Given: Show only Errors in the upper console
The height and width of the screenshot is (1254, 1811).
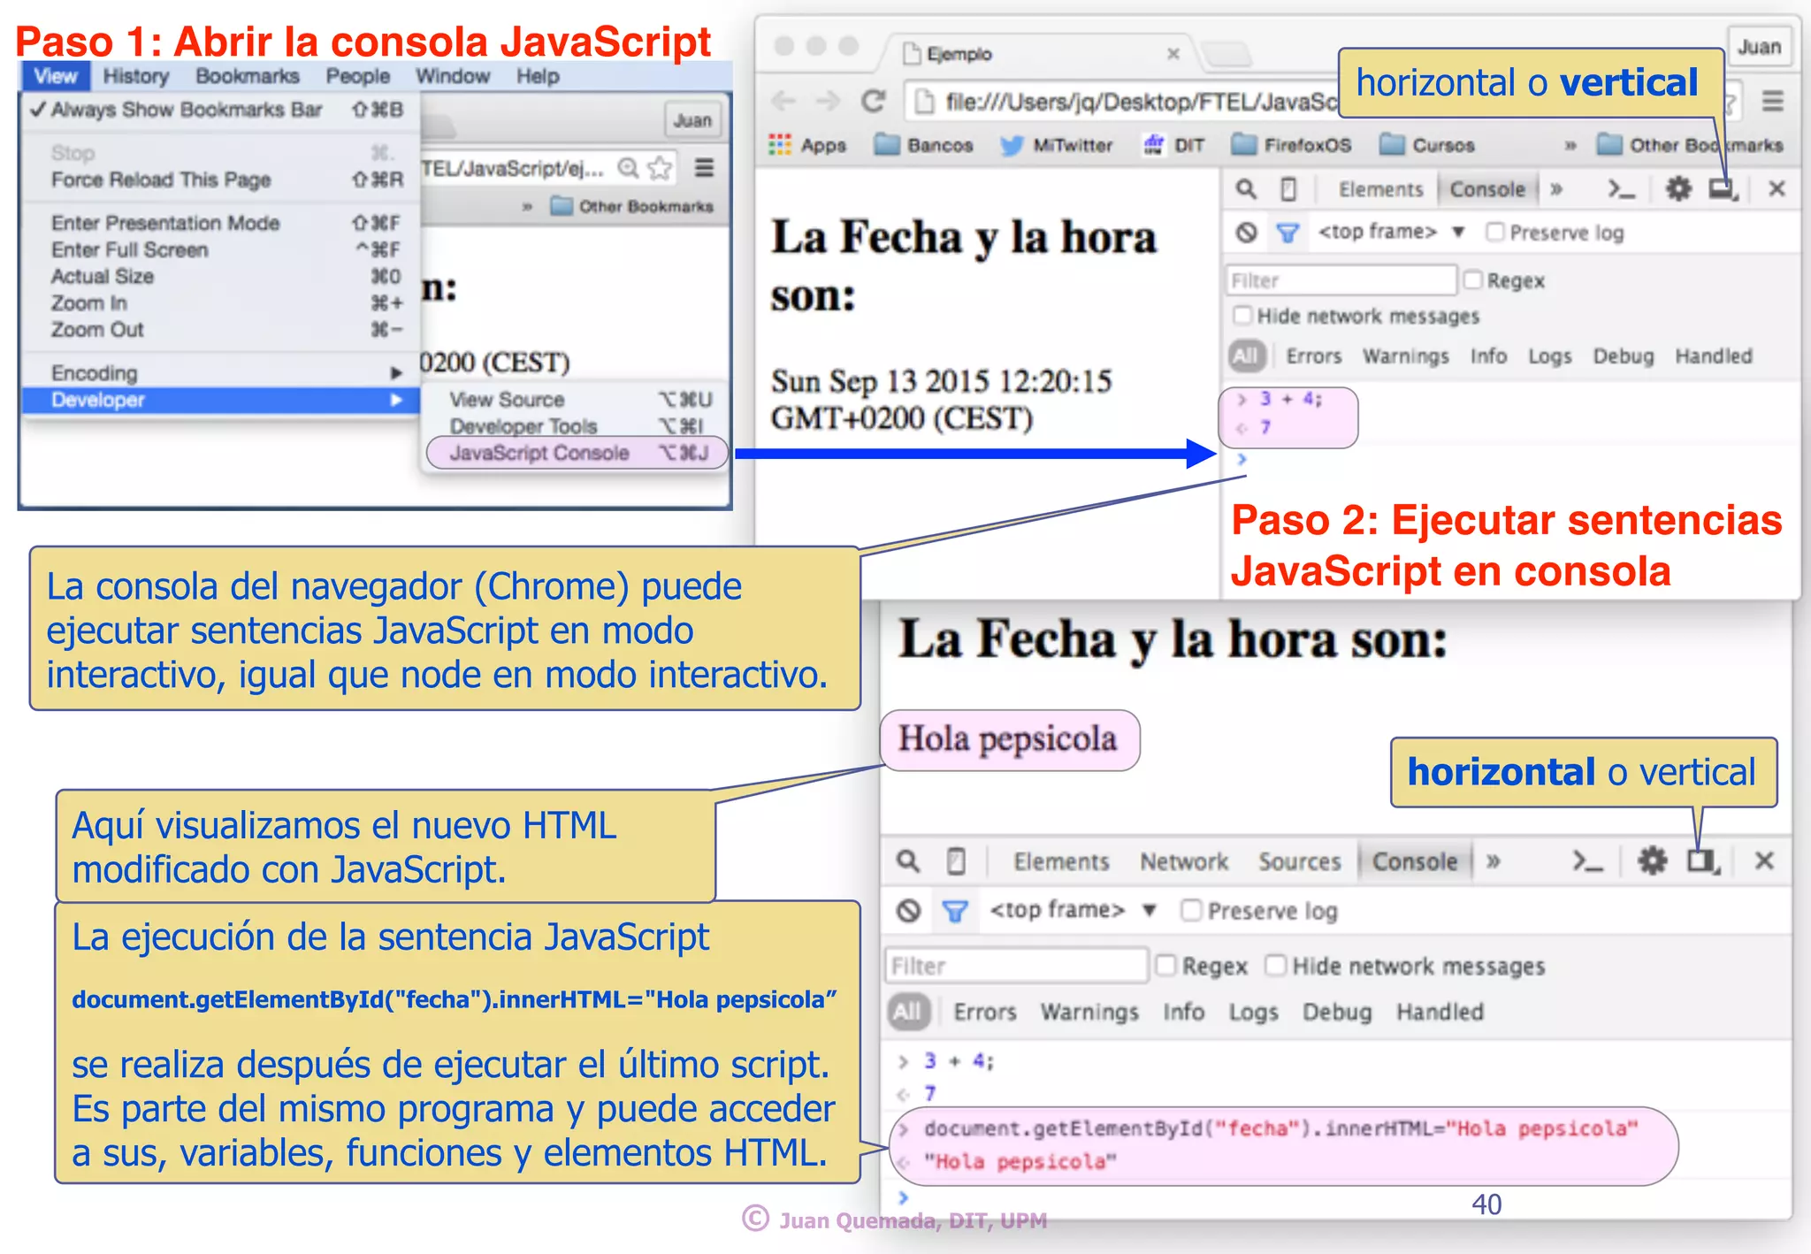Looking at the screenshot, I should [x=1314, y=356].
